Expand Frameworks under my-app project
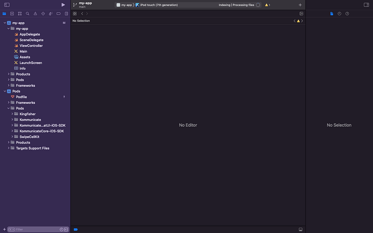Screen dimensions: 373x233 9,85
